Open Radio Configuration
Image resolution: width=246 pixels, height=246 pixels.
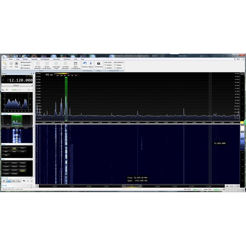(x=76, y=65)
